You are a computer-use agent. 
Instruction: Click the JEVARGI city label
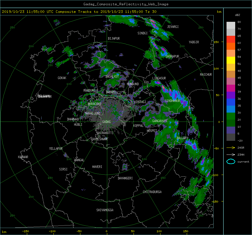pos(173,27)
